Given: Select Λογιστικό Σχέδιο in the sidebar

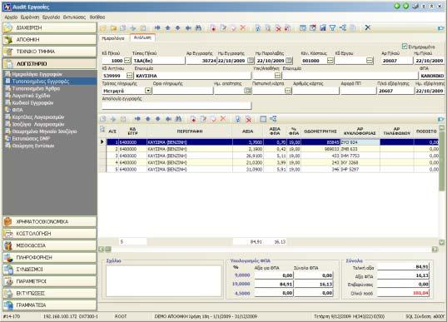Looking at the screenshot, I should tap(31, 96).
